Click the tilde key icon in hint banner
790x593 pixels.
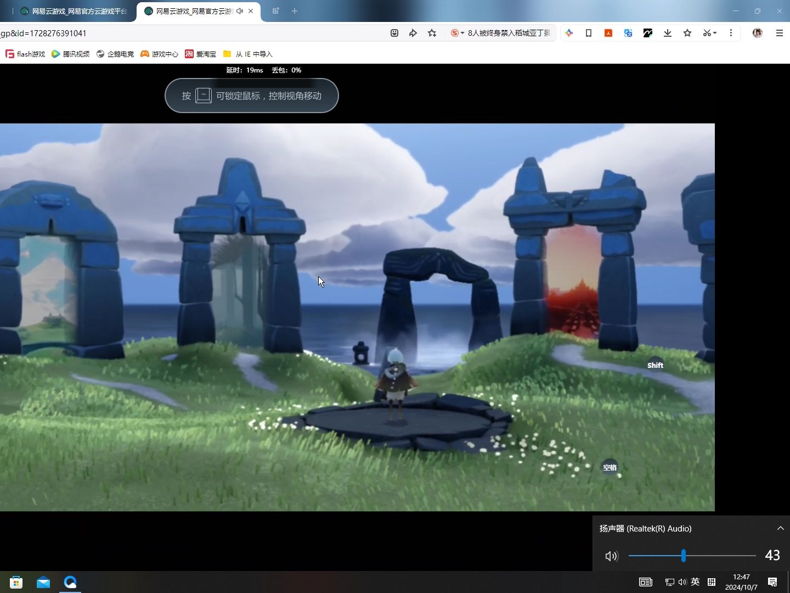tap(203, 96)
